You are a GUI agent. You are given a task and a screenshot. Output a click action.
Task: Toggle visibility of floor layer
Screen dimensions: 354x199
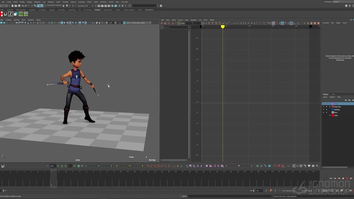324,113
